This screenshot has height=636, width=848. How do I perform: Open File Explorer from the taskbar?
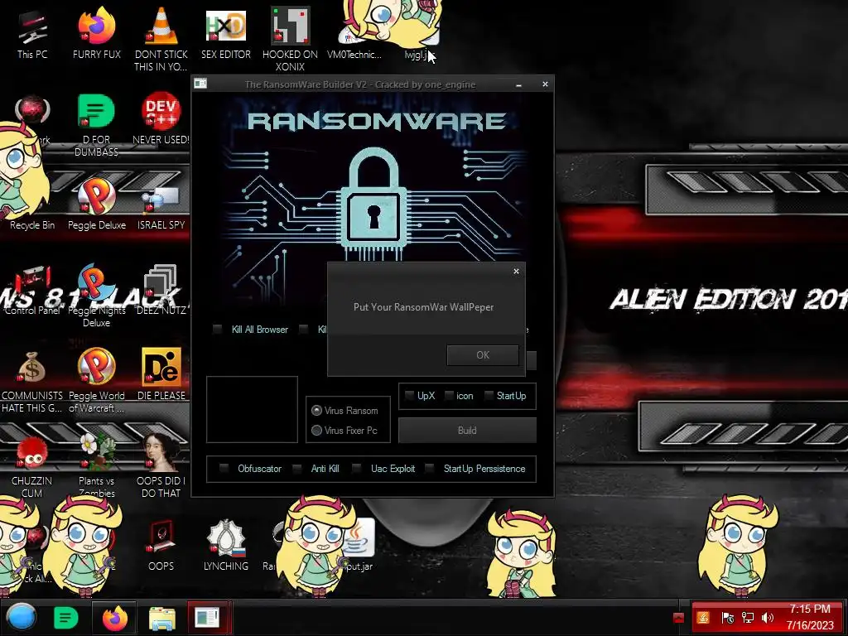[x=161, y=618]
